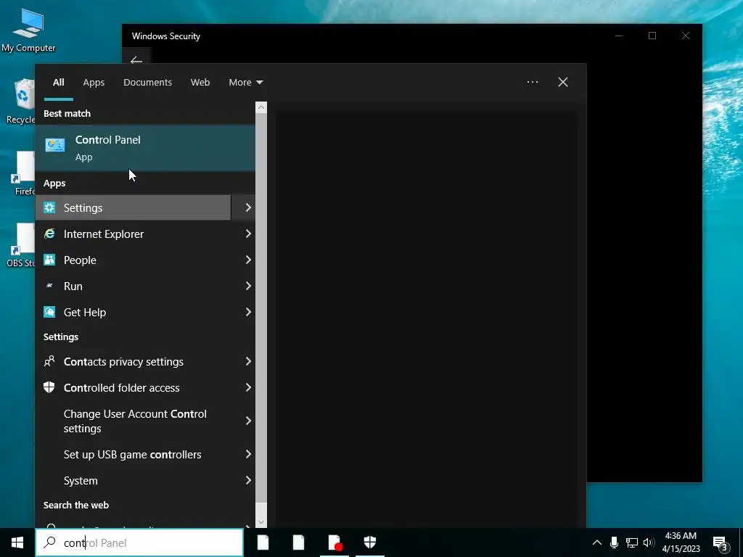Select the Run app result text
Image resolution: width=743 pixels, height=557 pixels.
point(73,286)
